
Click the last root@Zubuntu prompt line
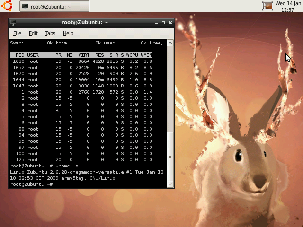pos(31,184)
